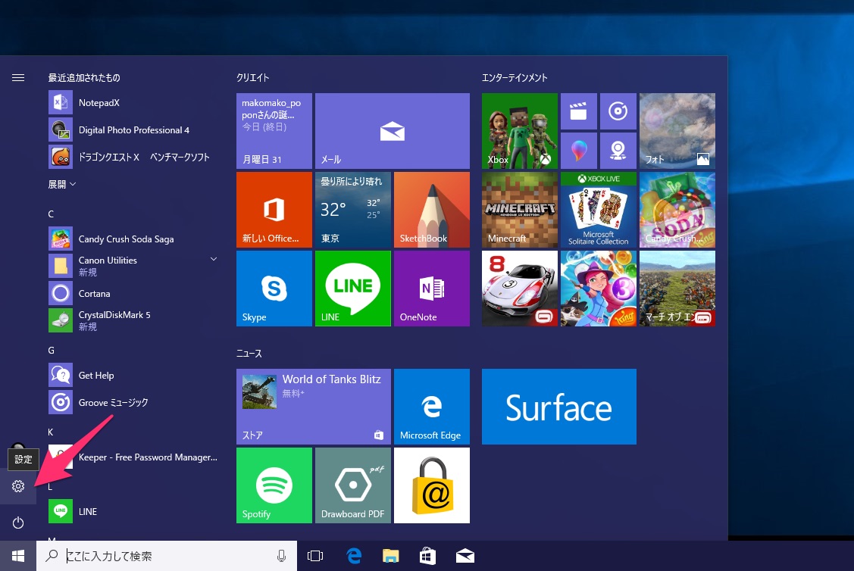This screenshot has width=854, height=571.
Task: Open the Groove music small tile
Action: [x=618, y=111]
